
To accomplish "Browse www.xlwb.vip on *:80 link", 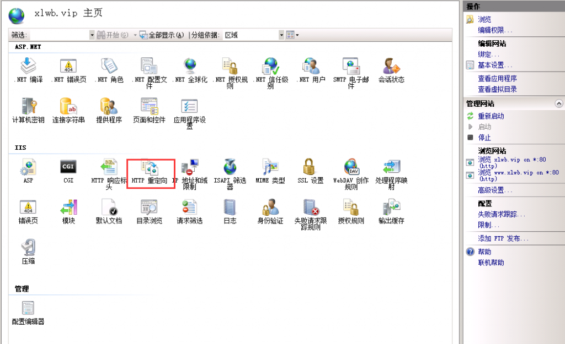I will pos(518,176).
